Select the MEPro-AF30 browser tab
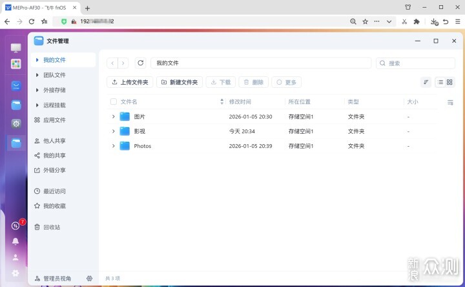The image size is (465, 287). pos(41,8)
